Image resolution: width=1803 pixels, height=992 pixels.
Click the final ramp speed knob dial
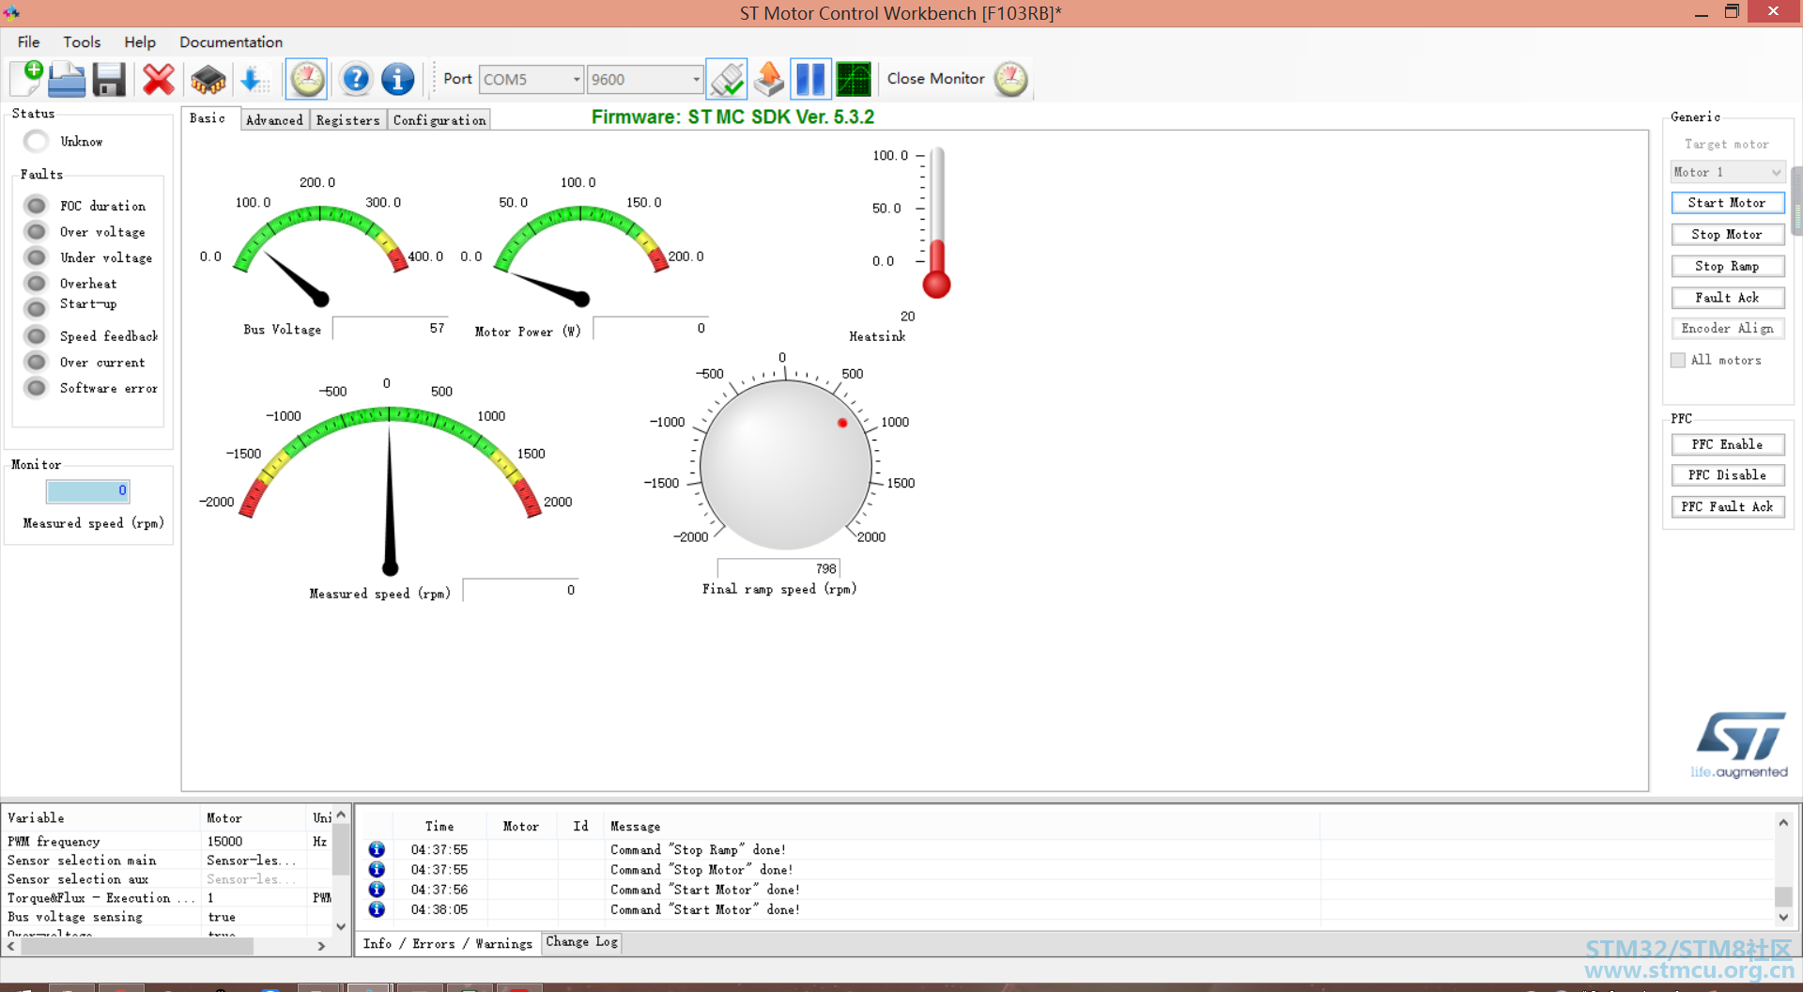(785, 464)
